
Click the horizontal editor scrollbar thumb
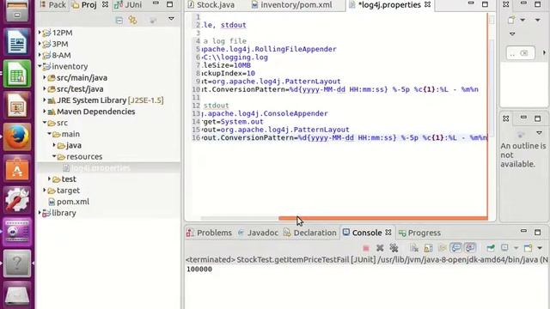coord(383,218)
